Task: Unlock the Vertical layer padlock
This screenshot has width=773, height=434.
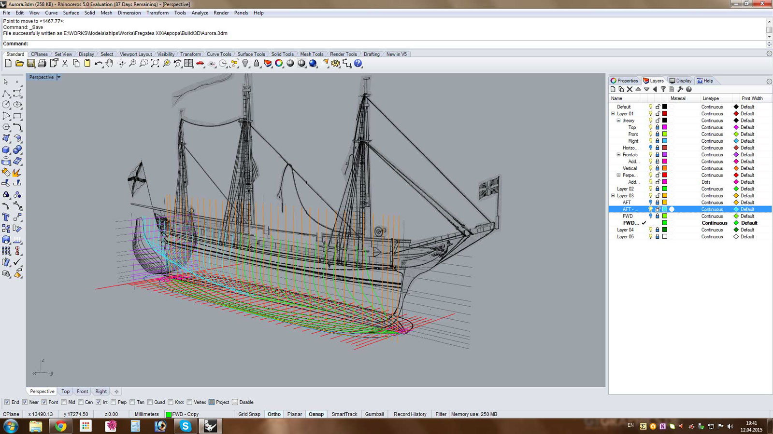Action: pos(658,168)
